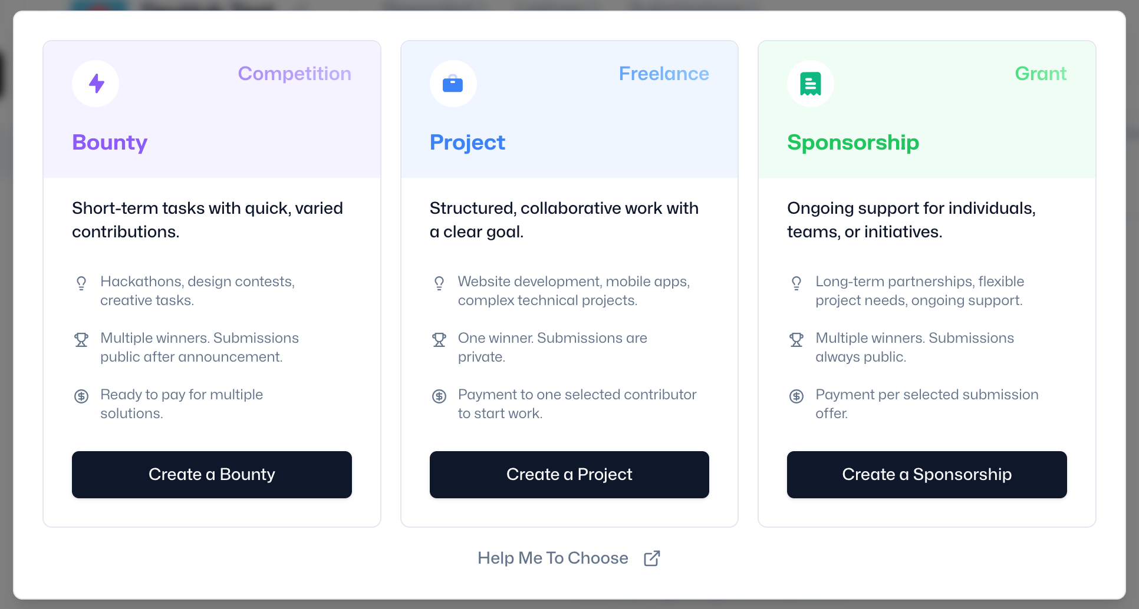Click the external link icon beside Help Me To Choose

pyautogui.click(x=651, y=558)
